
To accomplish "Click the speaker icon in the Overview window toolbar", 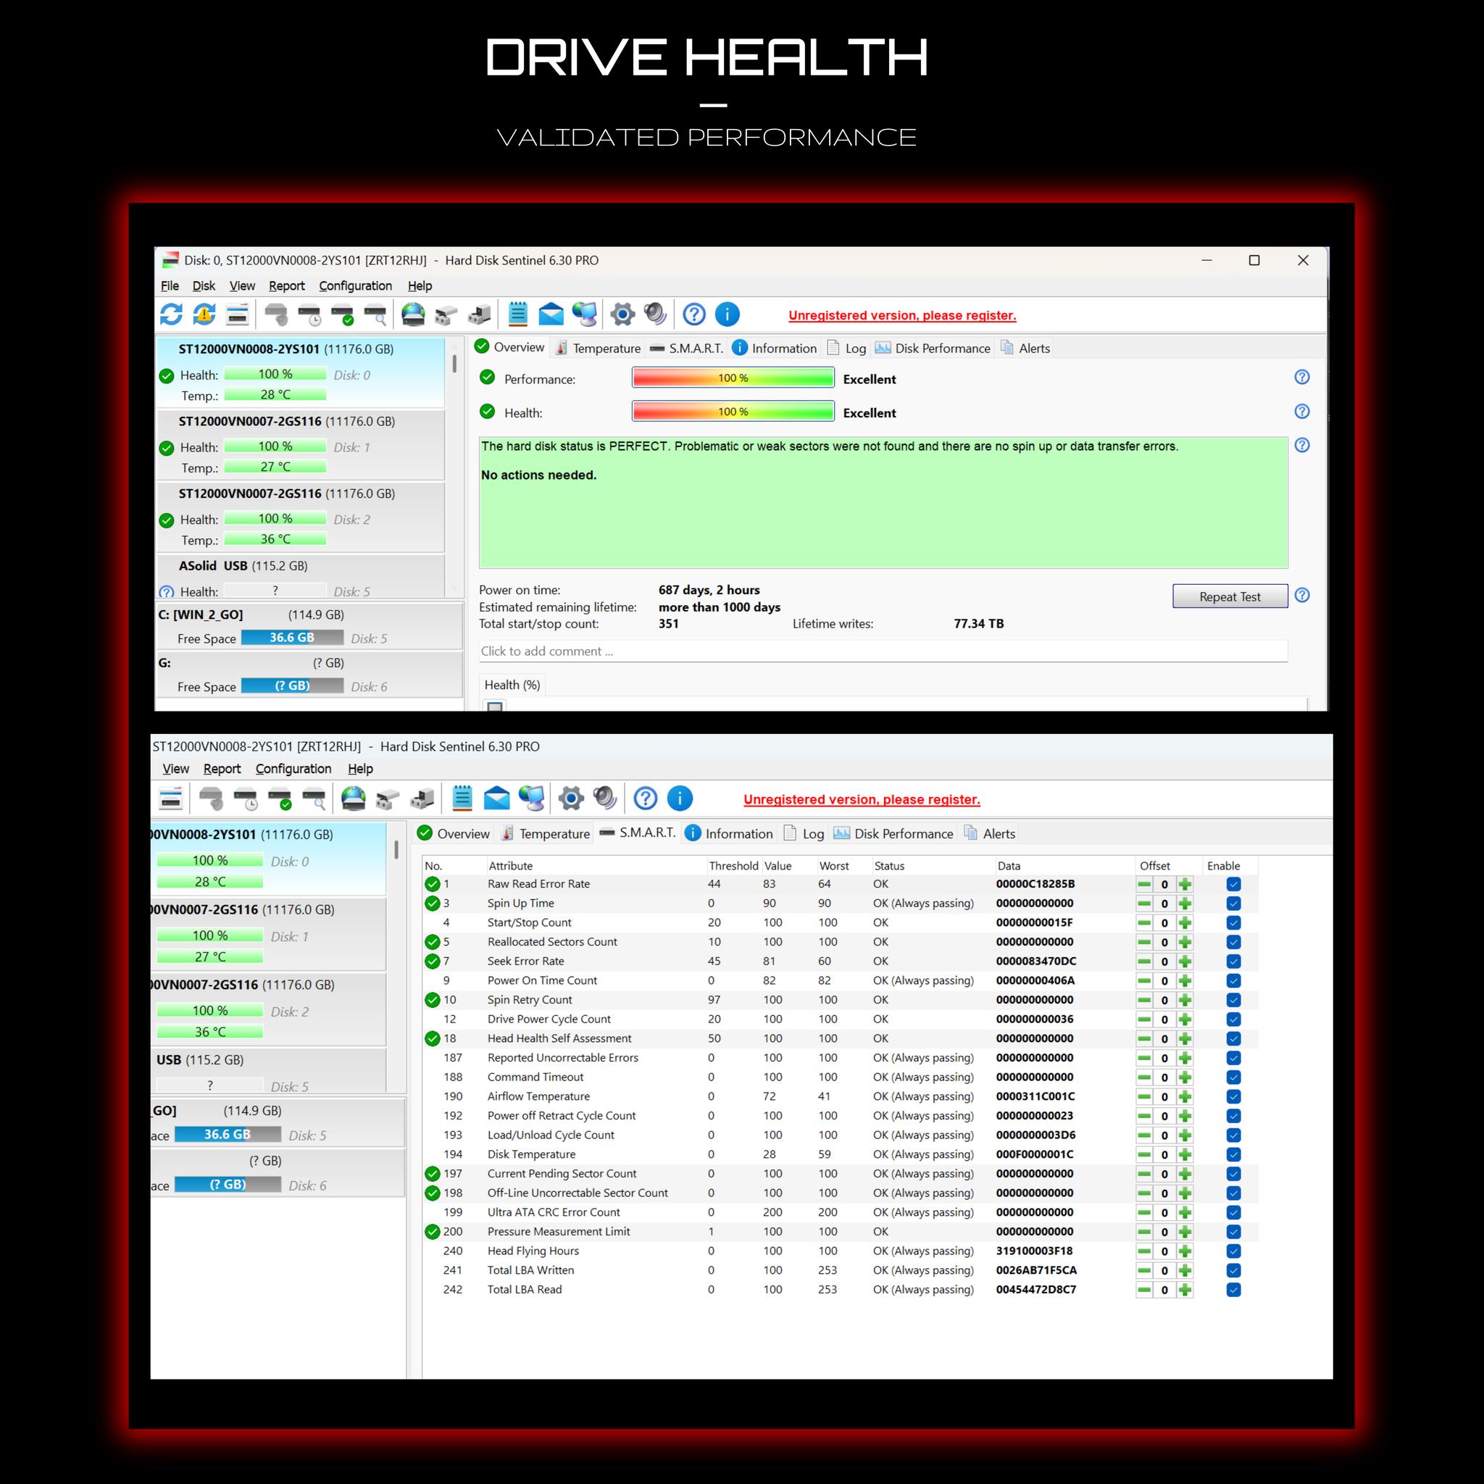I will click(x=655, y=314).
